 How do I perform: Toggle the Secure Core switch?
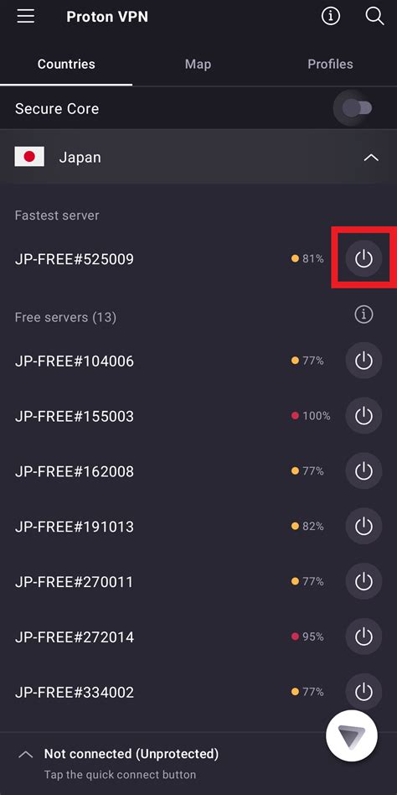pyautogui.click(x=357, y=108)
